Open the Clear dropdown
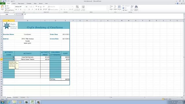 coord(125,10)
